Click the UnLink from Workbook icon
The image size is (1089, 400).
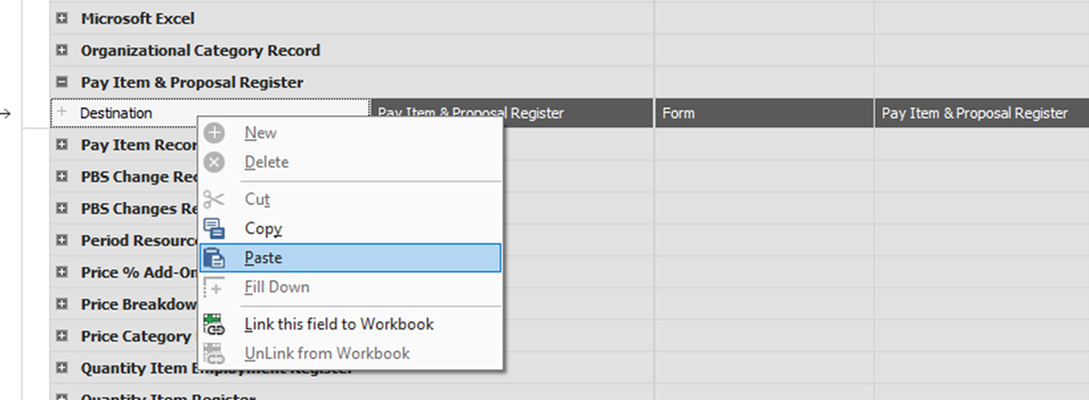click(214, 354)
